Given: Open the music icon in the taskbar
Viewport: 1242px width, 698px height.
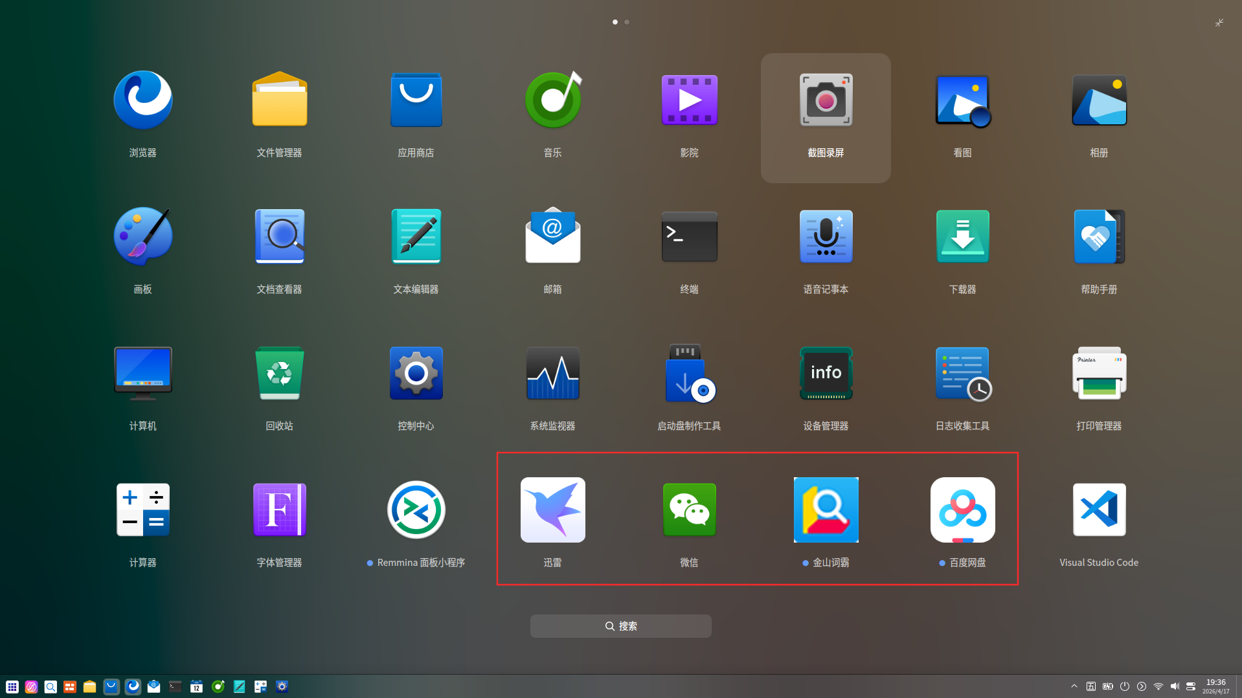Looking at the screenshot, I should coord(218,686).
